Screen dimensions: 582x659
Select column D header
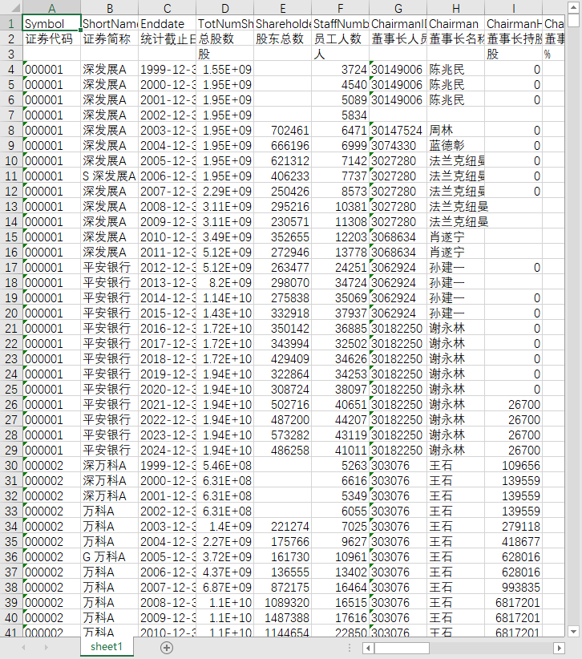coord(224,8)
